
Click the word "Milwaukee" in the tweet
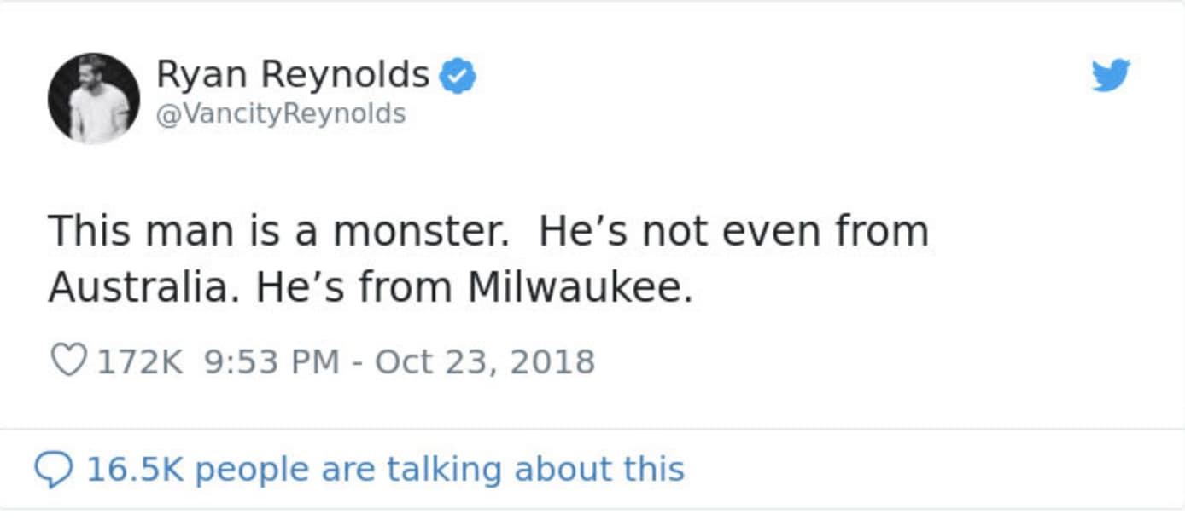[x=580, y=288]
